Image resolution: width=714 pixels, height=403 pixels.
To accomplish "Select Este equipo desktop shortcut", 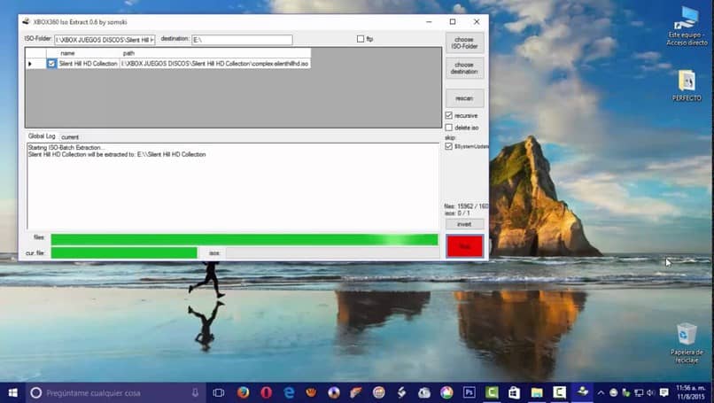I will (687, 27).
